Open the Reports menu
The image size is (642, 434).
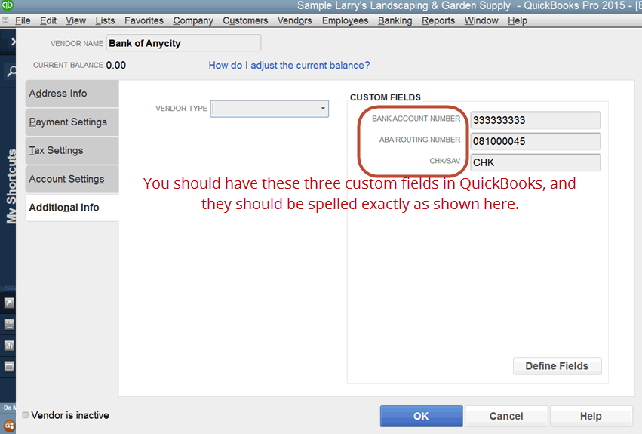click(x=438, y=20)
